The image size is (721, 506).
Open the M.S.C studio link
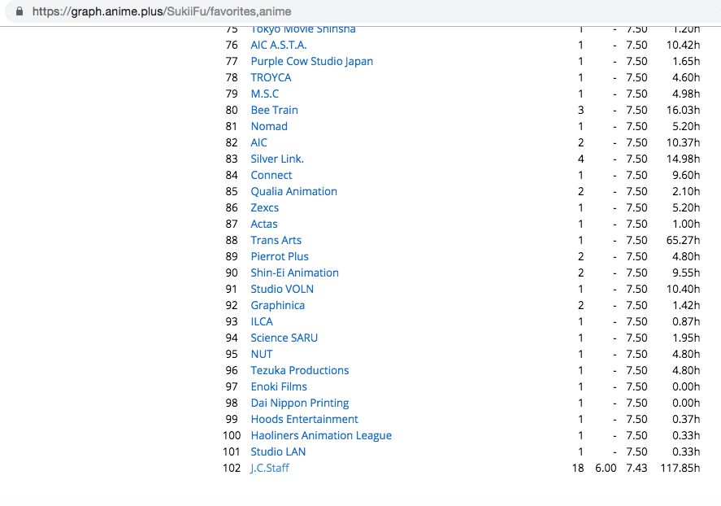coord(265,94)
